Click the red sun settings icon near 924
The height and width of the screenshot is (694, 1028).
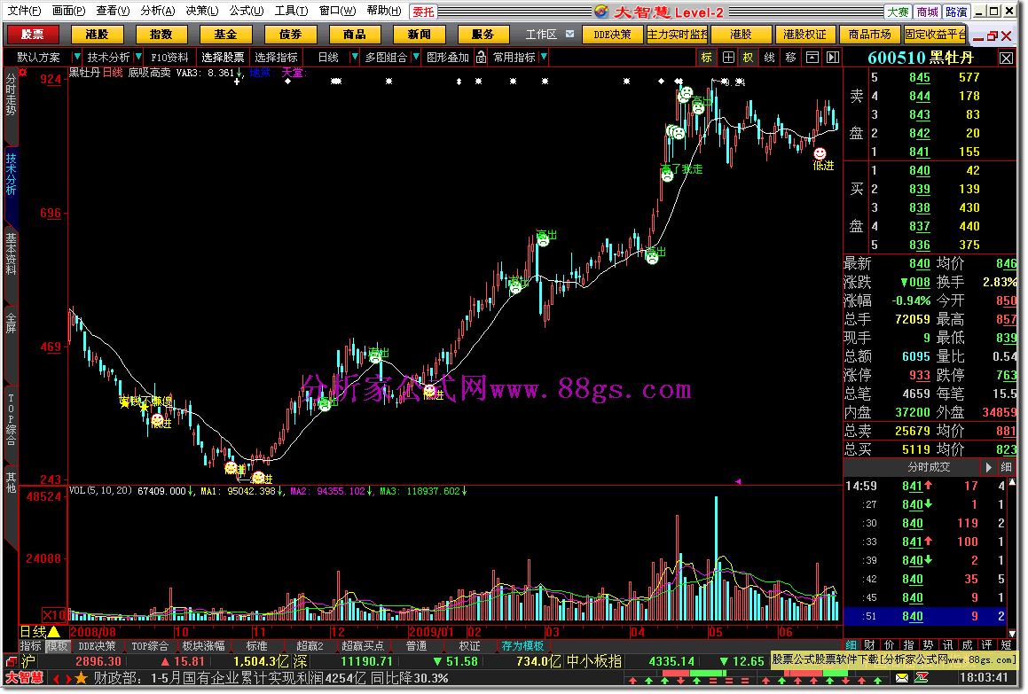pyautogui.click(x=24, y=72)
